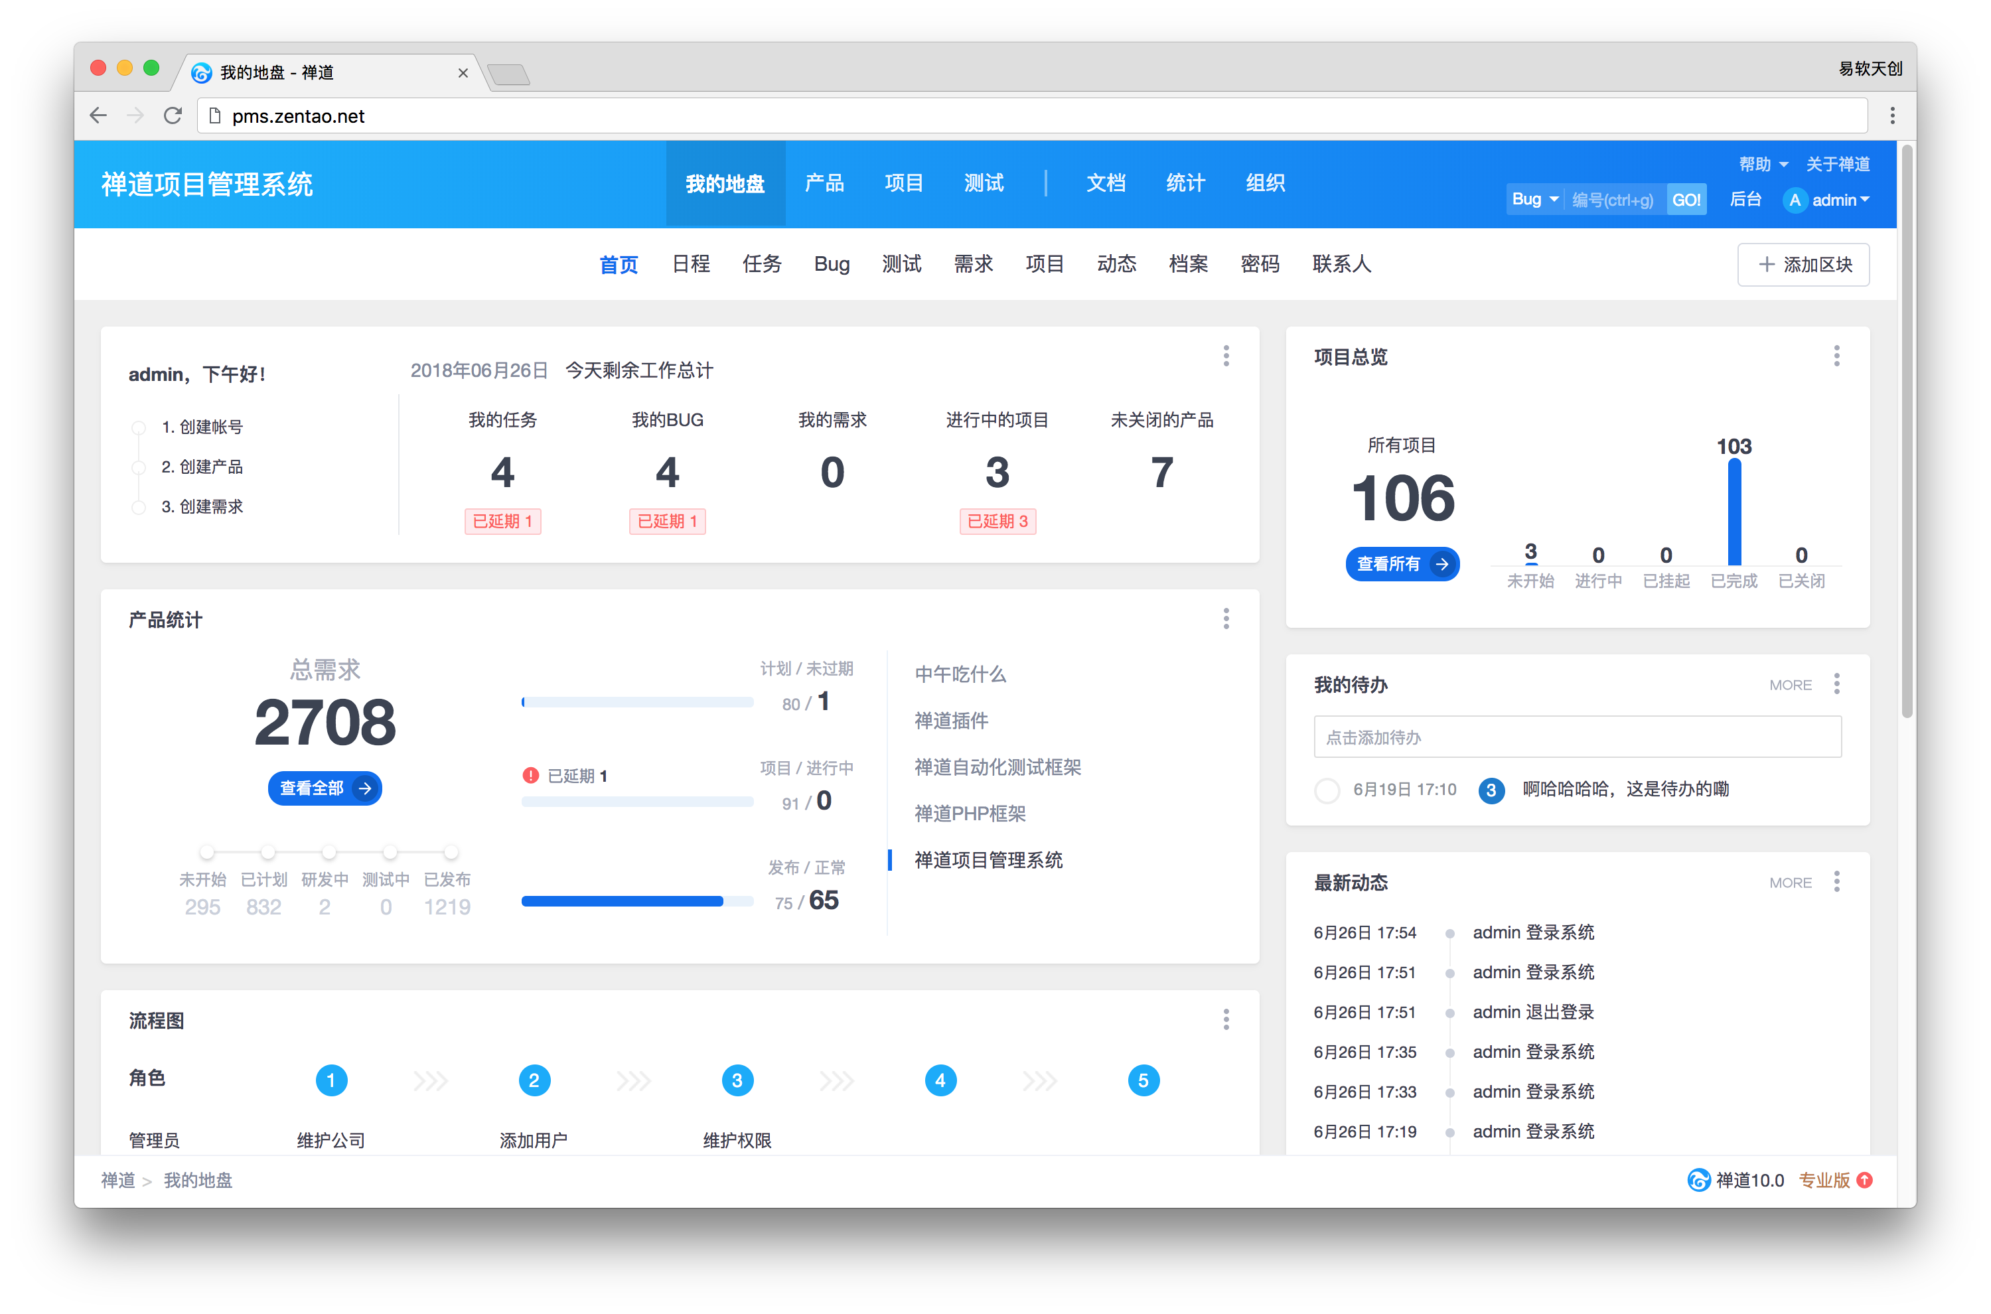Select product 中午吃什么 in the list
1991x1314 pixels.
coord(960,675)
